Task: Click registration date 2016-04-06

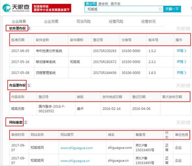Action: coord(141,109)
